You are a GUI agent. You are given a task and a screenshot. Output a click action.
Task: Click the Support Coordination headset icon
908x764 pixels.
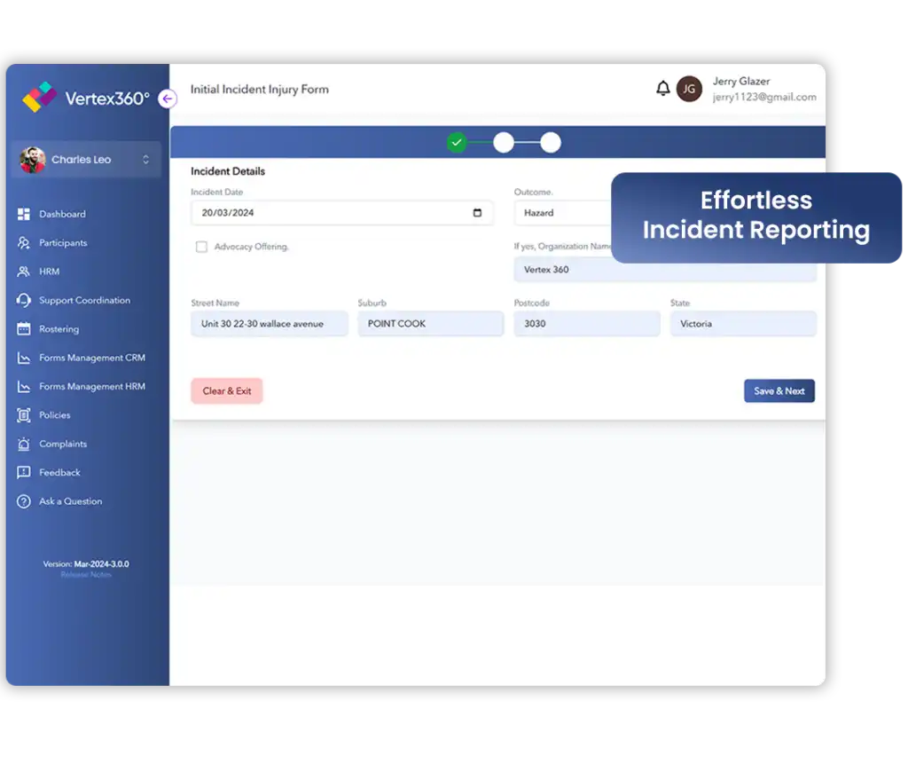click(24, 301)
